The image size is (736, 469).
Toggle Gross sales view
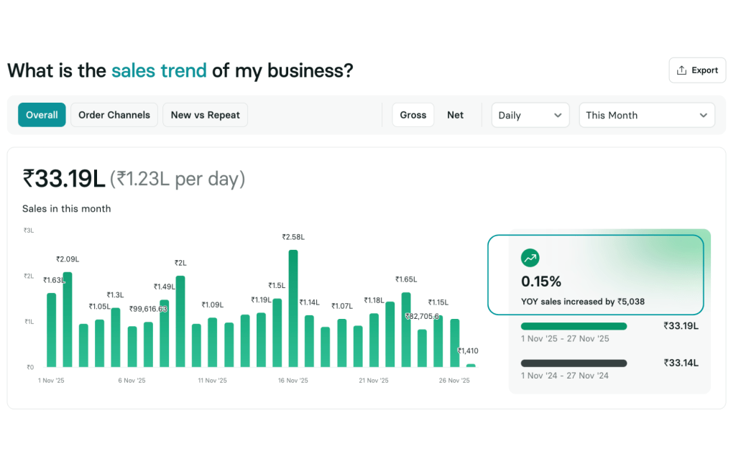pos(413,115)
